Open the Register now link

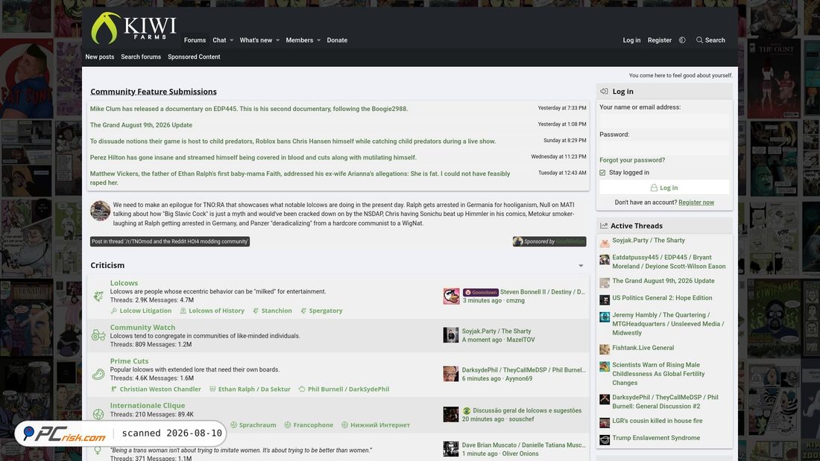(x=696, y=203)
